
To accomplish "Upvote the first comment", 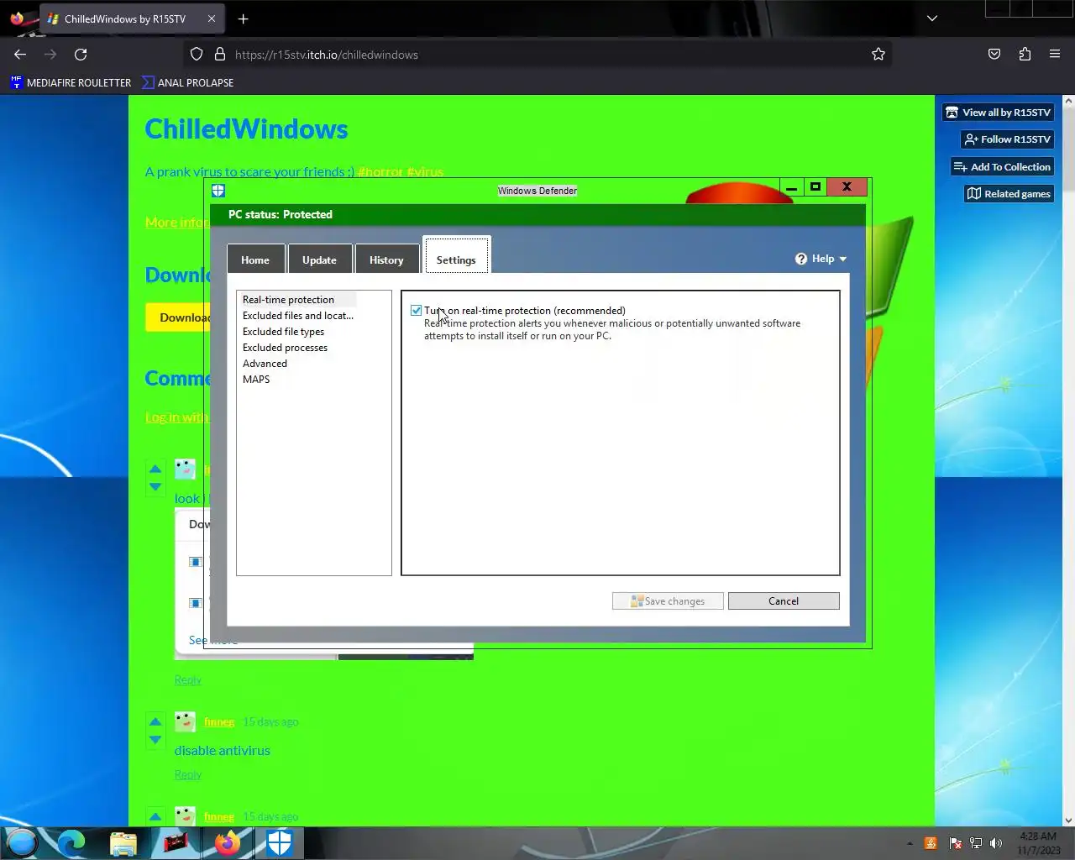I will [x=155, y=469].
